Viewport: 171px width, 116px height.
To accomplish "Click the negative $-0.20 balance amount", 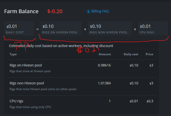I will (x=55, y=11).
